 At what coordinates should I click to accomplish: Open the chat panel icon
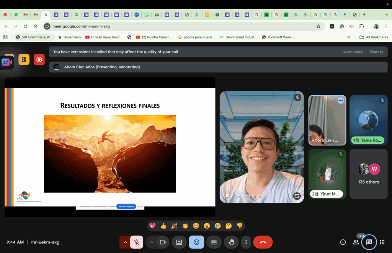tap(369, 242)
